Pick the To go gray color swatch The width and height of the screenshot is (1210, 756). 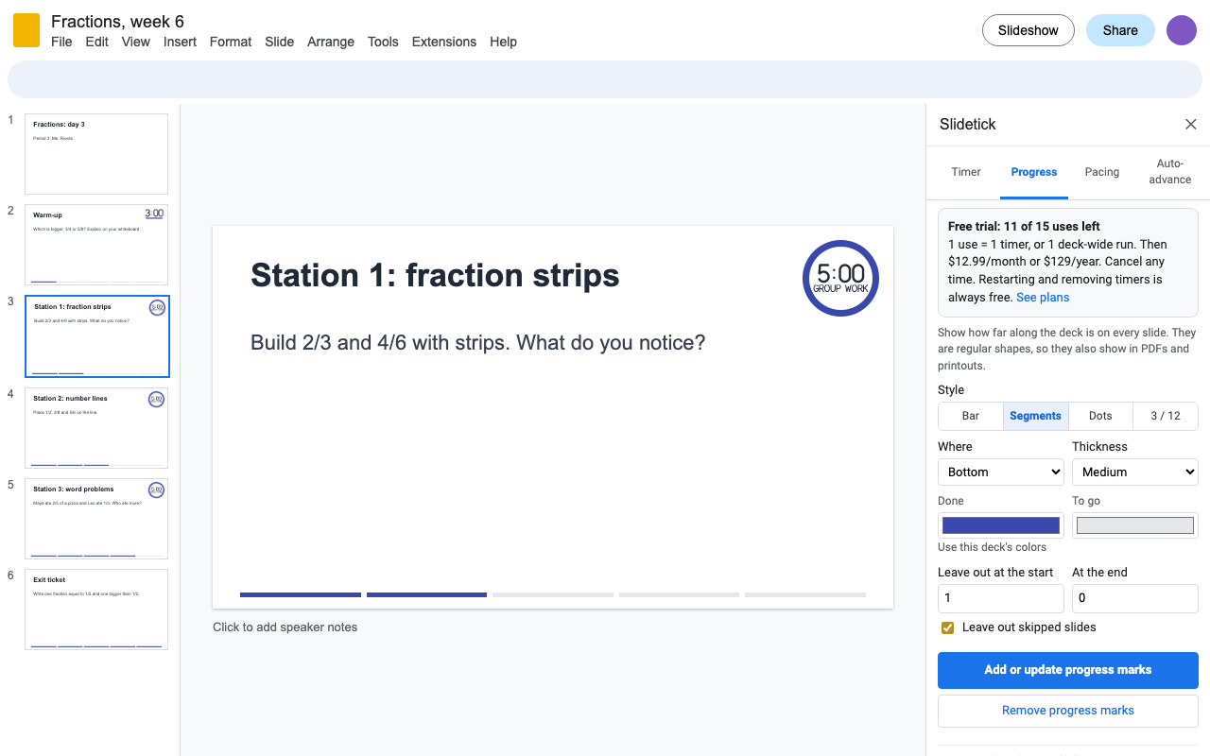point(1135,525)
